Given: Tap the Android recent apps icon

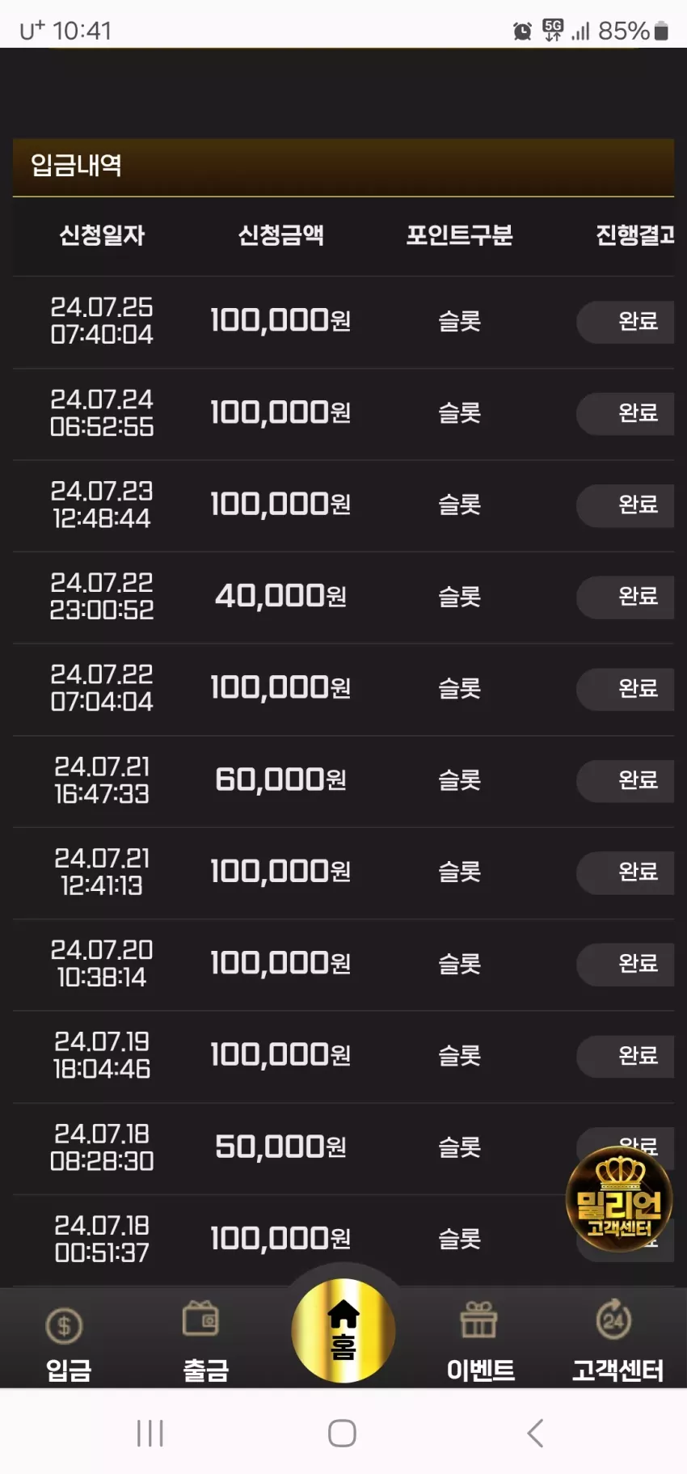Looking at the screenshot, I should 150,1433.
